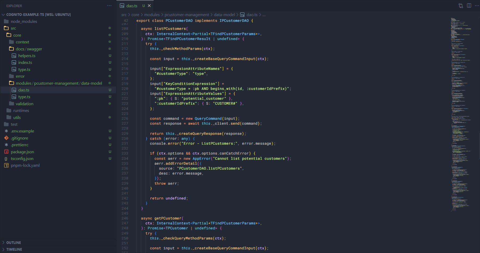Viewport: 480px width, 253px height.
Task: Click the data-model breadcrumb item
Action: point(224,15)
